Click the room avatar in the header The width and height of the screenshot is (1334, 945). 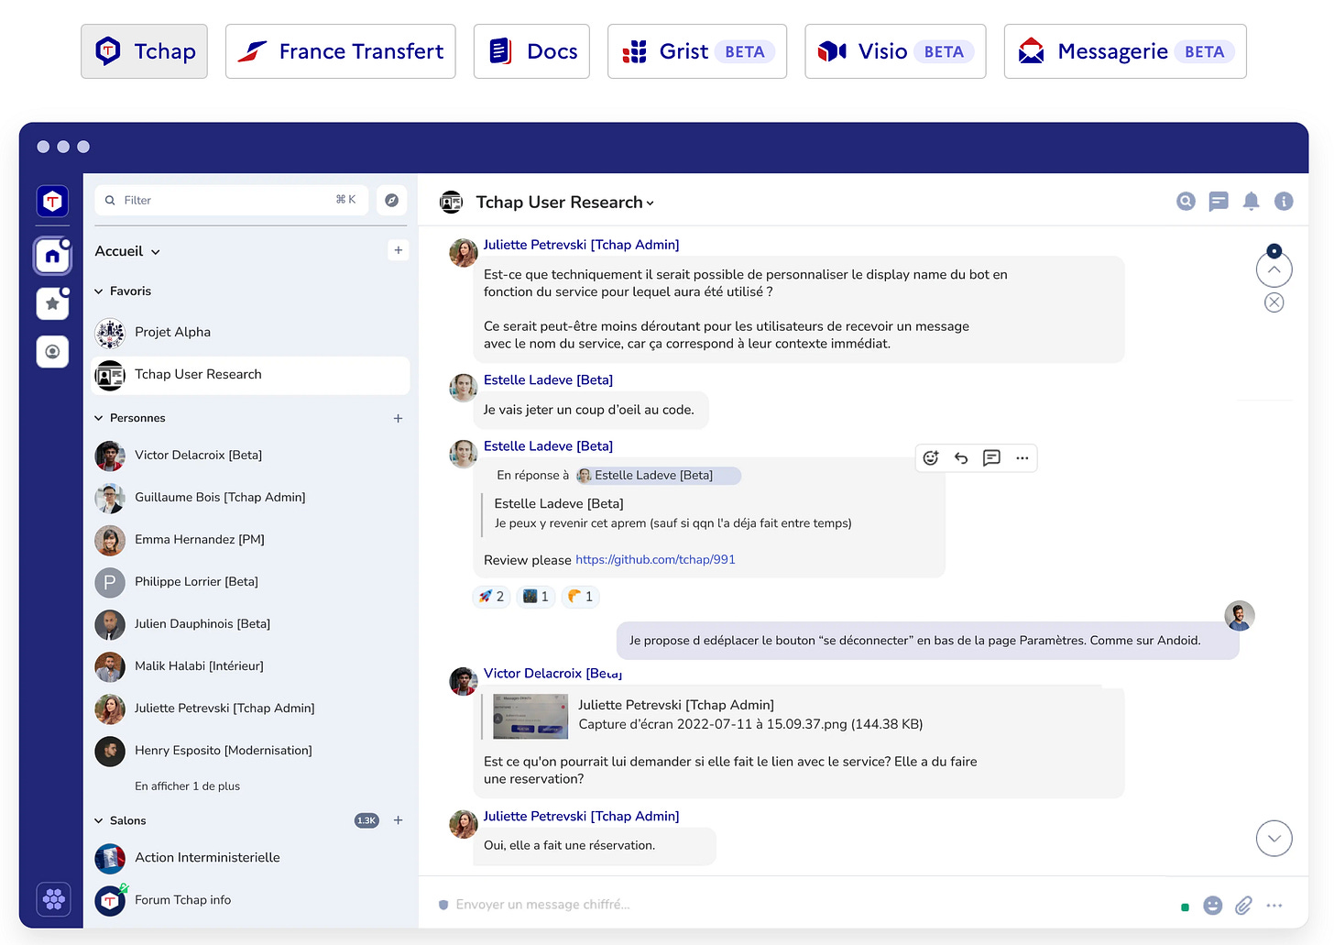[452, 202]
